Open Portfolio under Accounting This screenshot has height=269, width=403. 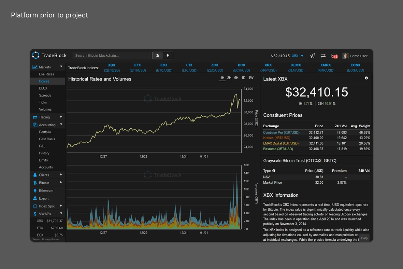(x=45, y=132)
